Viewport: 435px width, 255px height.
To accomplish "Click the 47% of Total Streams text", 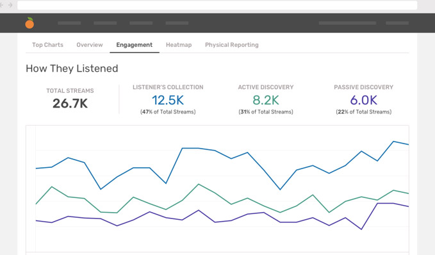I will click(168, 112).
